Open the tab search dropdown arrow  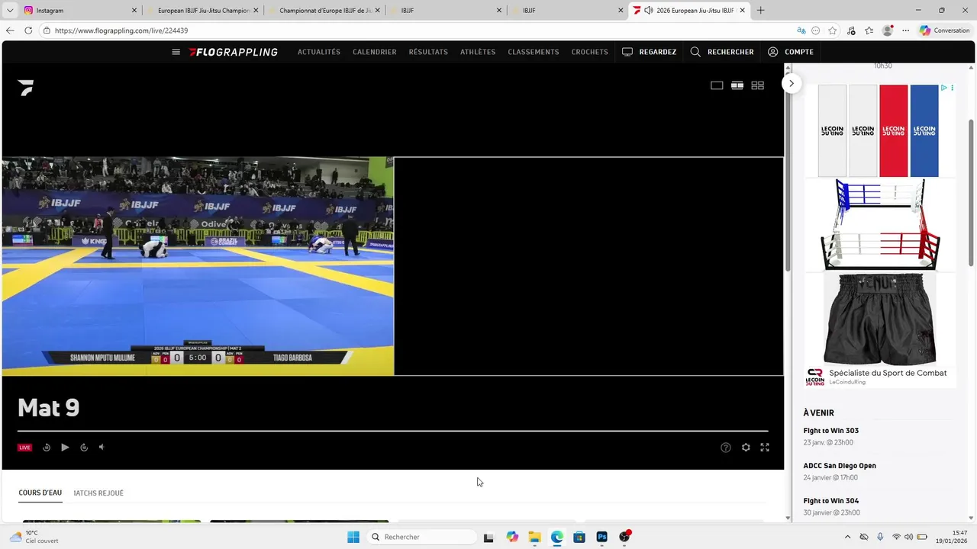tap(9, 10)
